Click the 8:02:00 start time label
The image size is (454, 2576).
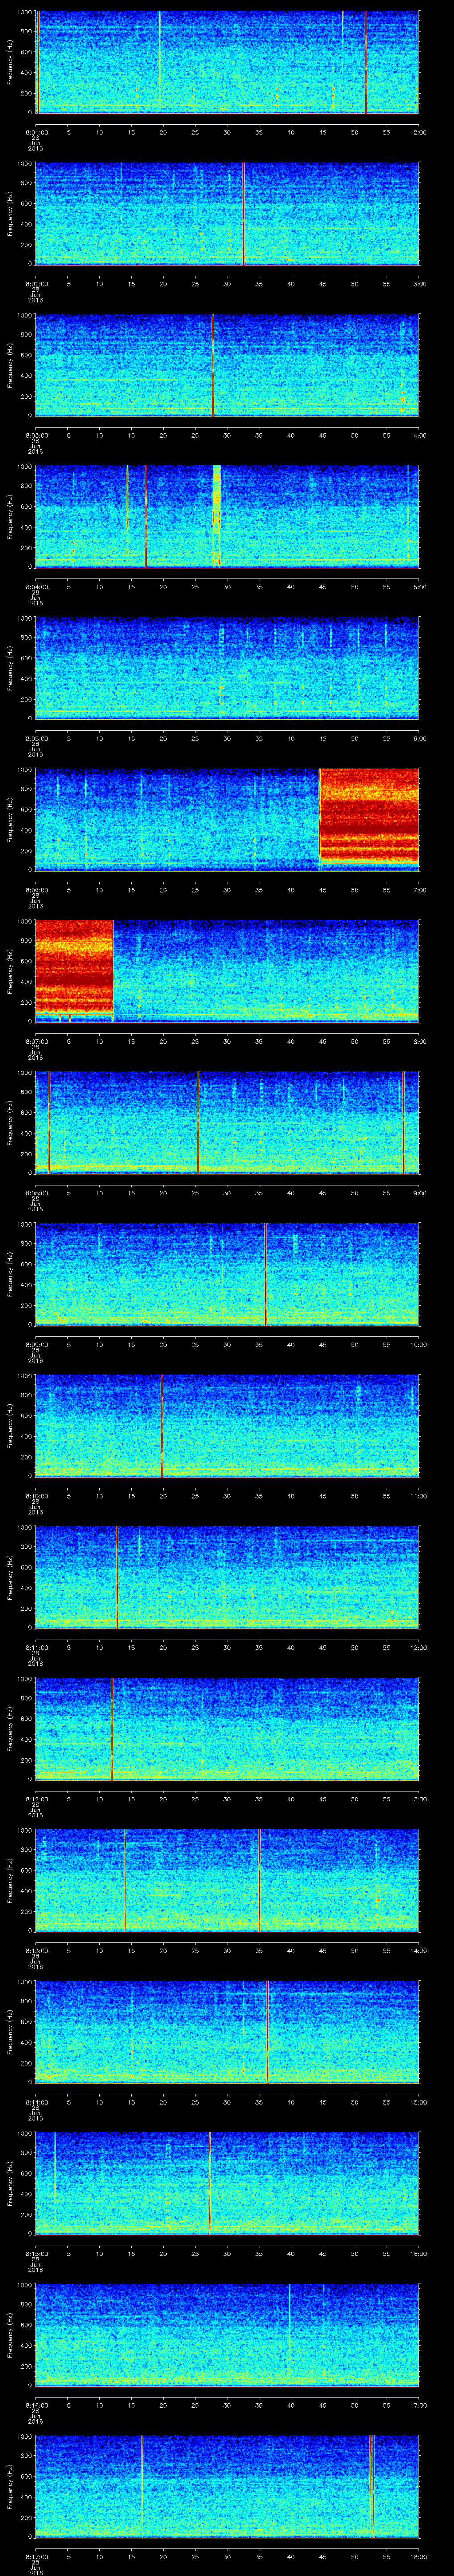(x=36, y=284)
